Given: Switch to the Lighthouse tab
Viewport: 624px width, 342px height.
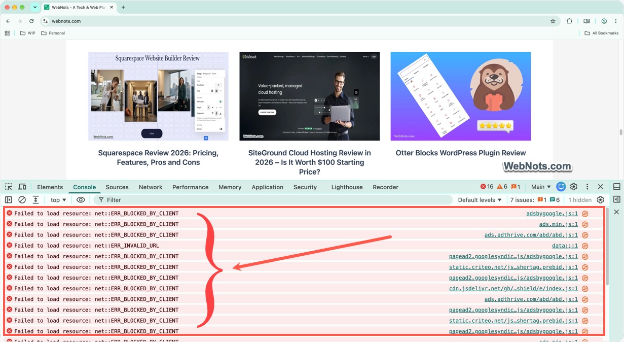Looking at the screenshot, I should (x=347, y=187).
